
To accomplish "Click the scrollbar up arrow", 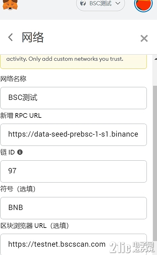I will (x=155, y=59).
